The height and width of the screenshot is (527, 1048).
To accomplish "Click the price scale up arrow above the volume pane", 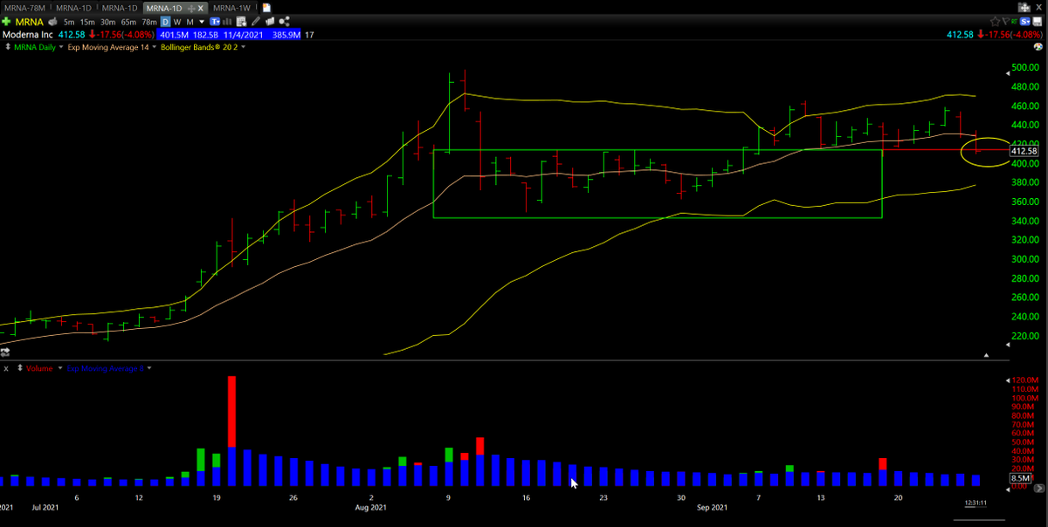I will [x=987, y=355].
